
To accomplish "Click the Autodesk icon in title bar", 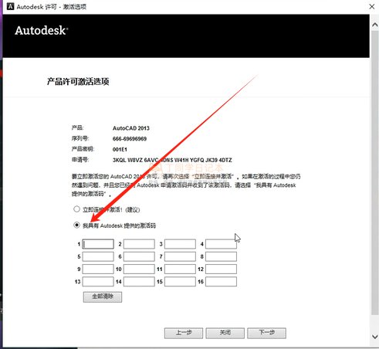I will 10,6.
